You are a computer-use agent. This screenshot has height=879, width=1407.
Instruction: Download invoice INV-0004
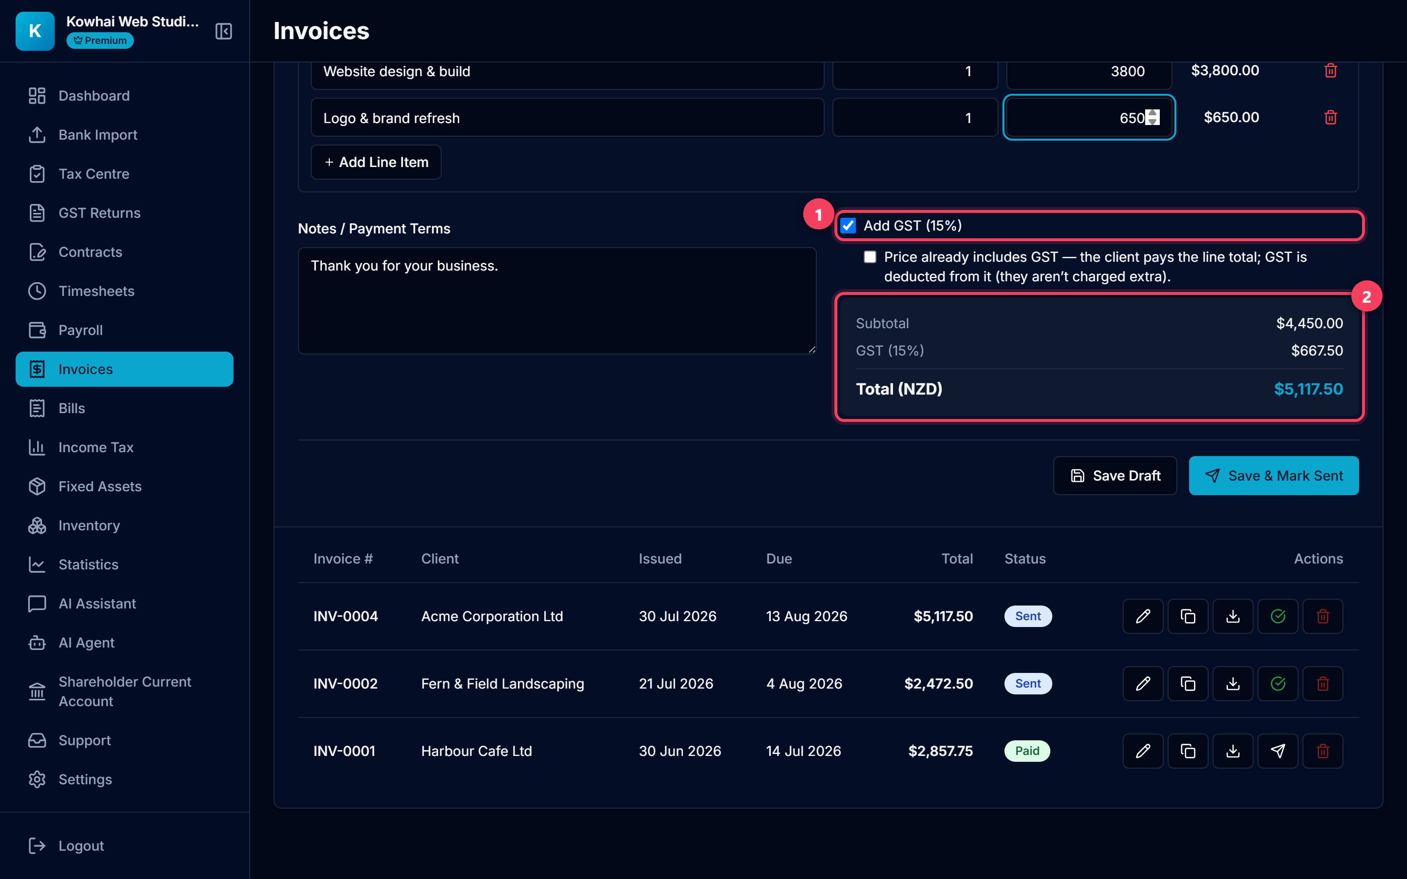(x=1233, y=616)
